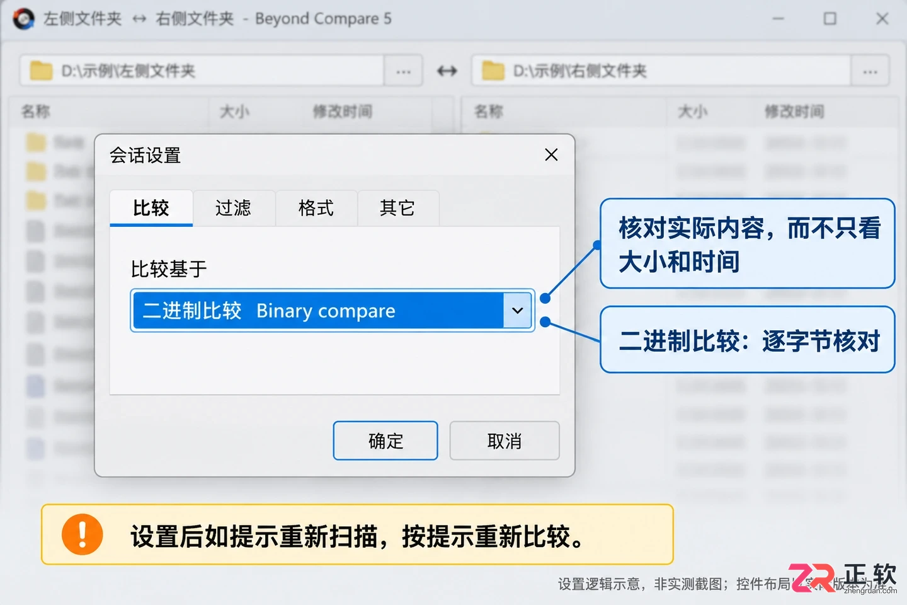Sort left pane by 修改时间 column header
Screen dimensions: 907x605
click(343, 112)
